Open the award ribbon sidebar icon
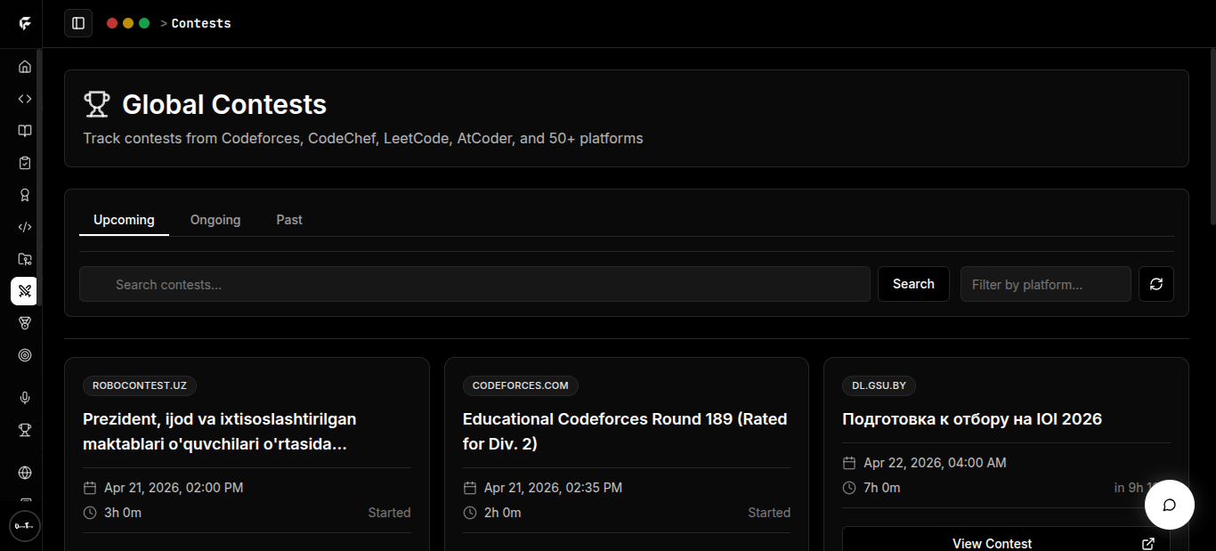 pos(25,195)
